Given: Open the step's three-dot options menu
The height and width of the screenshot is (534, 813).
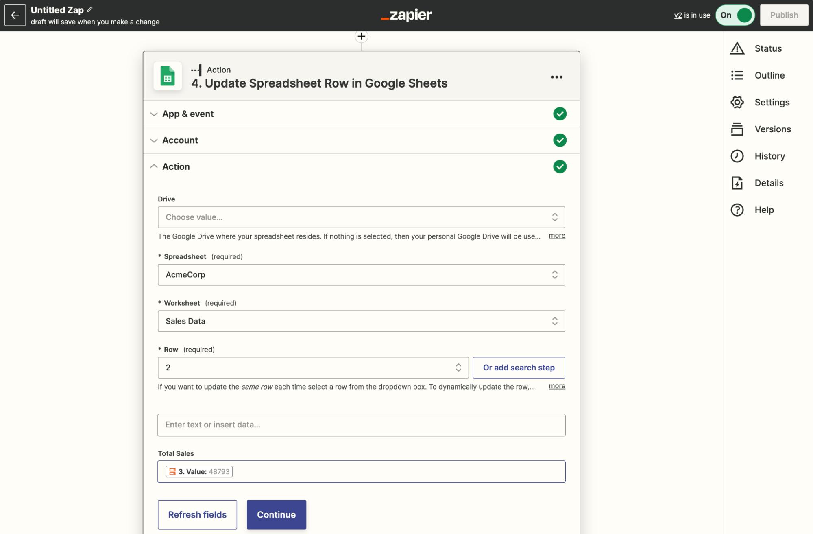Looking at the screenshot, I should point(556,77).
